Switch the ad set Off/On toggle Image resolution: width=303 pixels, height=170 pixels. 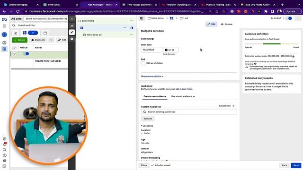pos(26,54)
